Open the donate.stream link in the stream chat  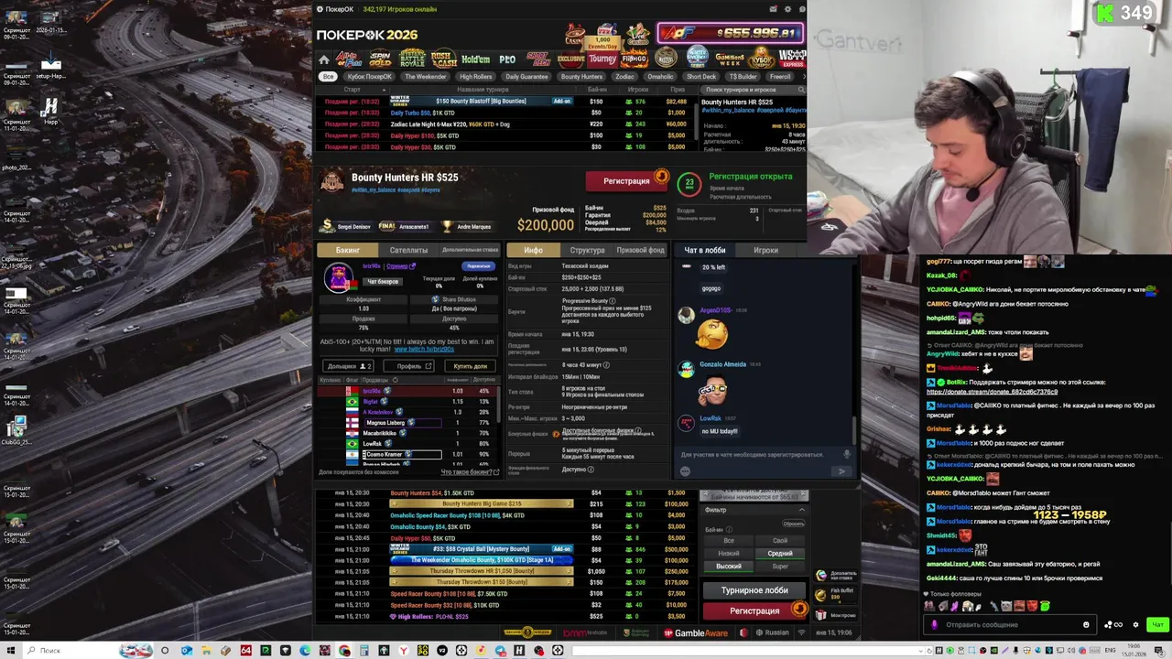coord(993,392)
